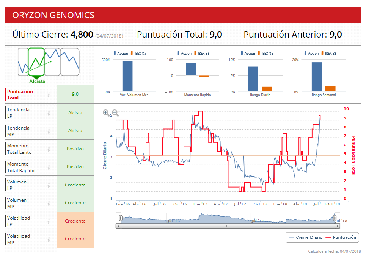Toggle IBEX 35 legend in Rango Diario chart

tap(265, 53)
